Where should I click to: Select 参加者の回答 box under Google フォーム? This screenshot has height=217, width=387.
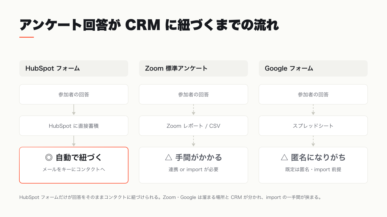[x=313, y=94]
